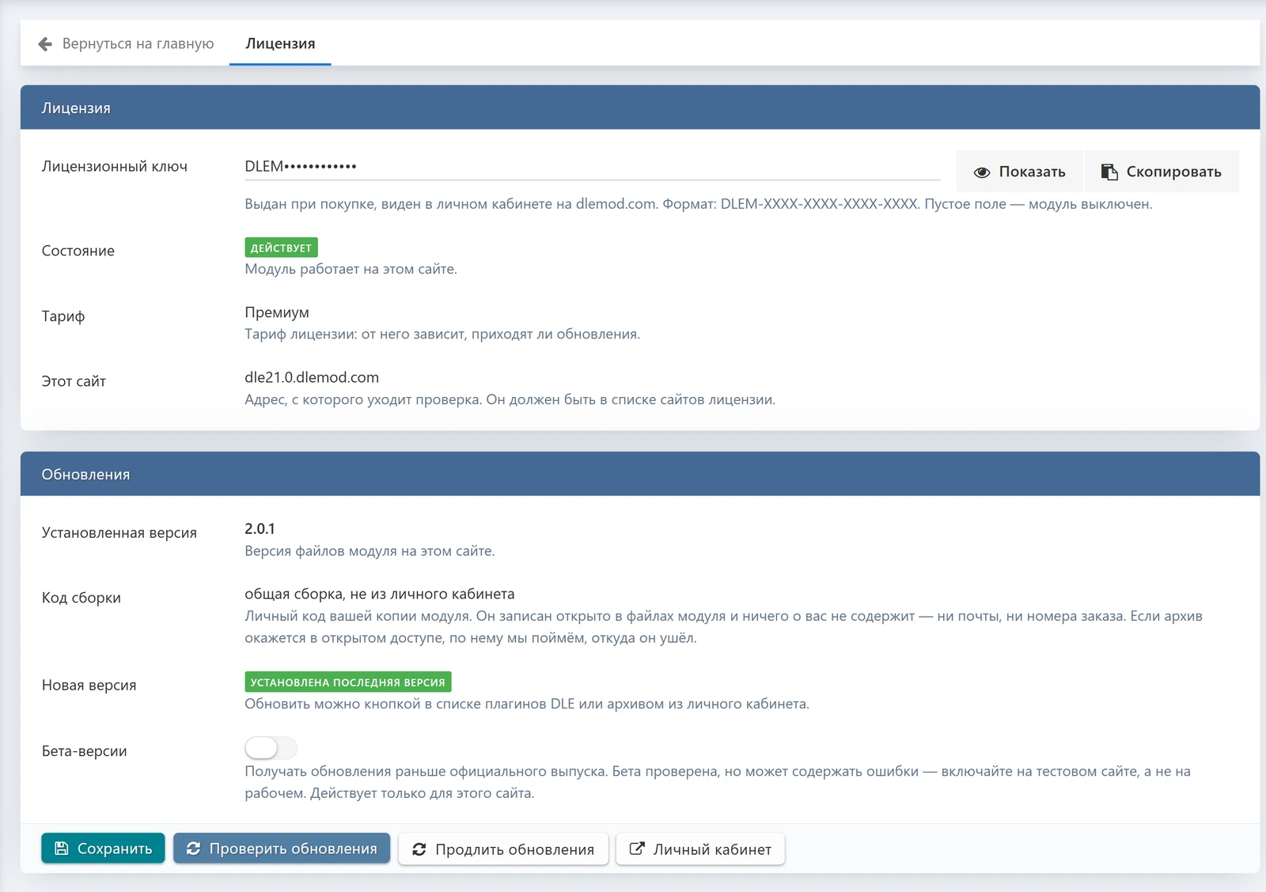The height and width of the screenshot is (892, 1266).
Task: Click the Обновления section header
Action: (x=640, y=474)
